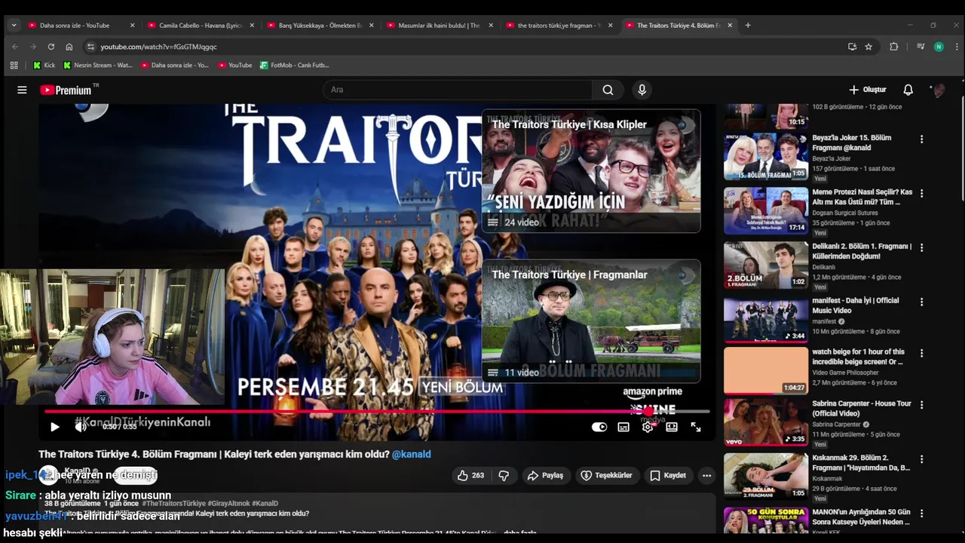Open a new browser tab
965x543 pixels.
tap(748, 25)
